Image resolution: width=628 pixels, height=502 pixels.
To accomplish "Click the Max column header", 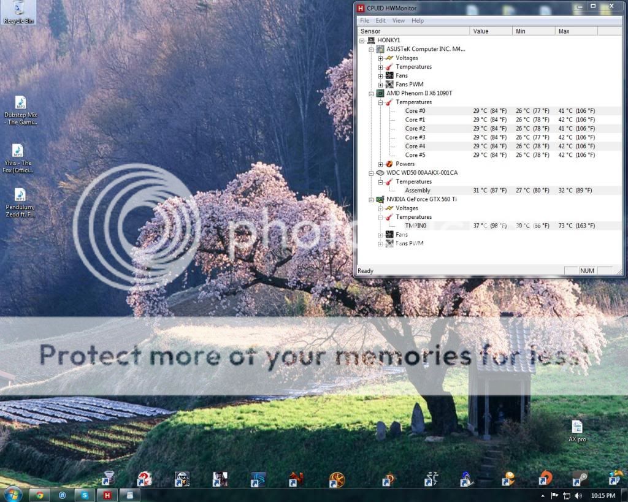I will tap(576, 31).
